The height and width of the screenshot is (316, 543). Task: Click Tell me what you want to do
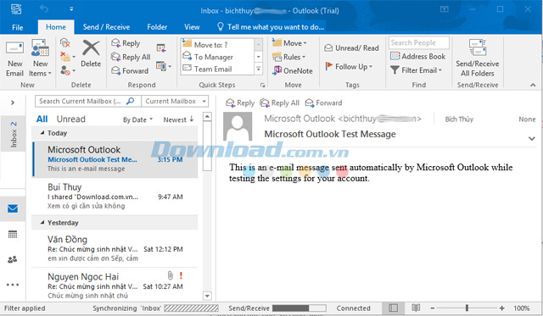271,27
